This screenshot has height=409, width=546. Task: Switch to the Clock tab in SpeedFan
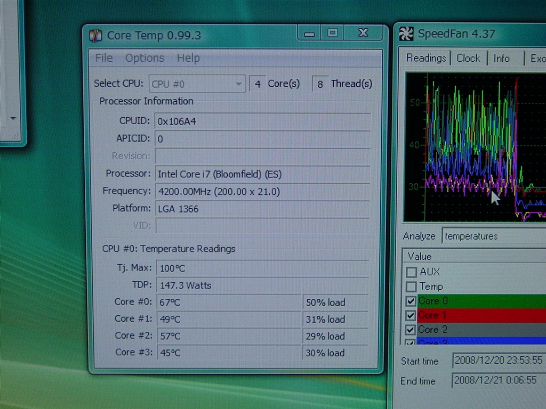468,58
